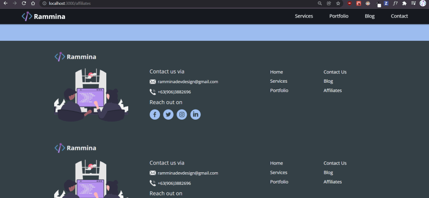Go to Home link in first footer
429x198 pixels.
[276, 72]
